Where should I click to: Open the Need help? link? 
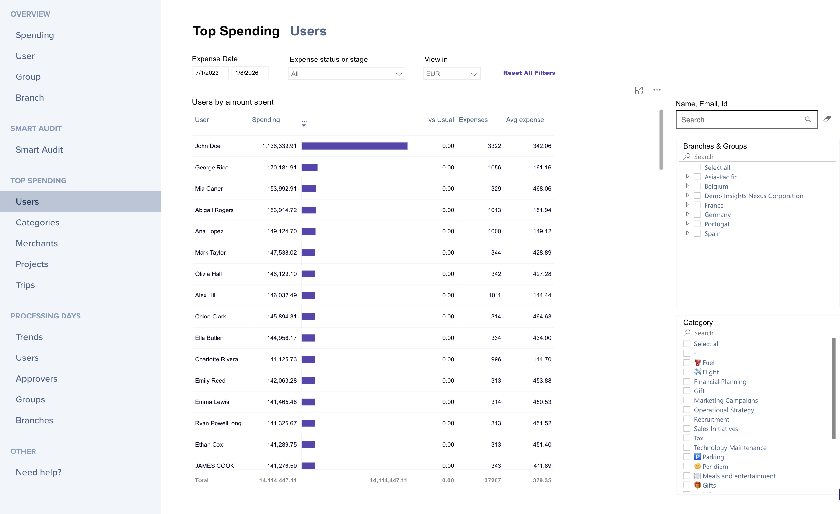pos(38,472)
